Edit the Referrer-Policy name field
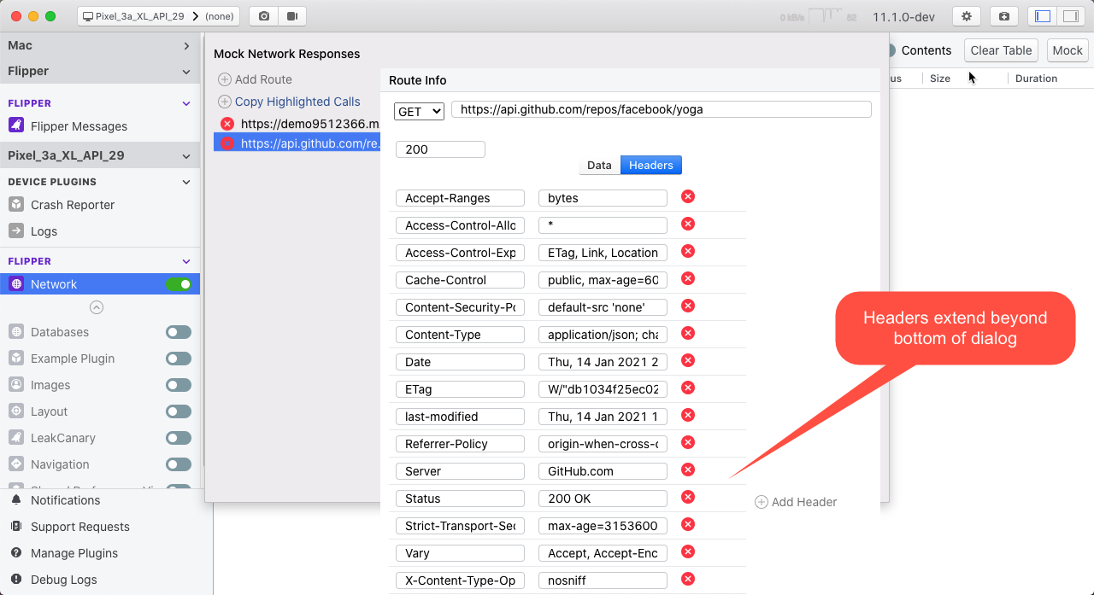The image size is (1094, 595). [x=460, y=444]
